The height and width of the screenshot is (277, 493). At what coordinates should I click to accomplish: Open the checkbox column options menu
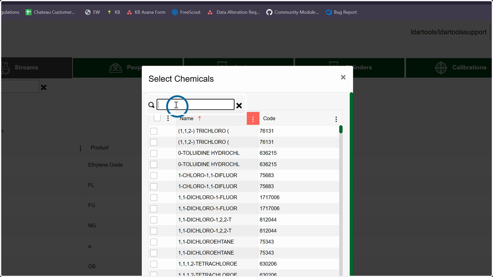[x=168, y=119]
